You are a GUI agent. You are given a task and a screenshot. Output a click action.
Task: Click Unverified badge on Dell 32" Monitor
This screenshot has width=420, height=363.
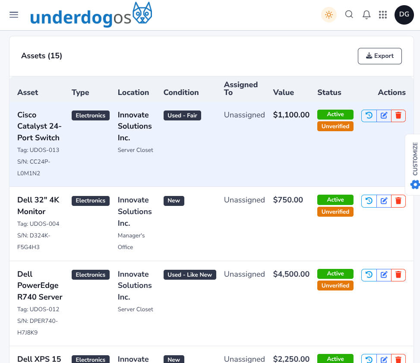click(x=335, y=212)
